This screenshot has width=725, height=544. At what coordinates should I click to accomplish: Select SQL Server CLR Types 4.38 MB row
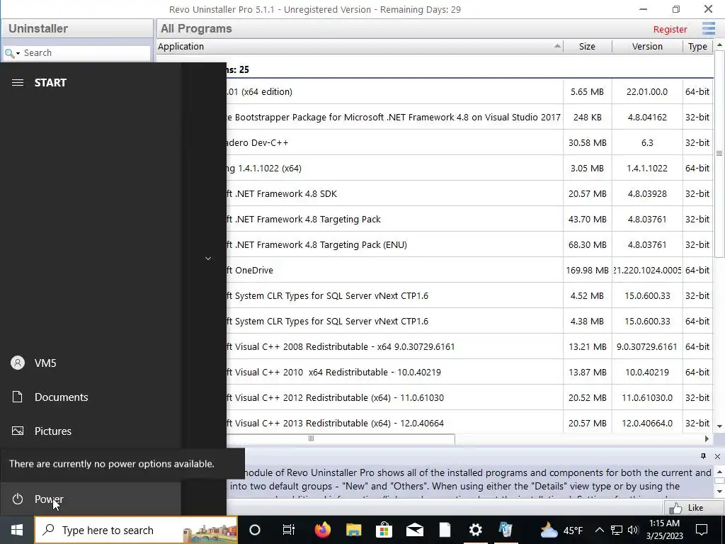[x=469, y=321]
